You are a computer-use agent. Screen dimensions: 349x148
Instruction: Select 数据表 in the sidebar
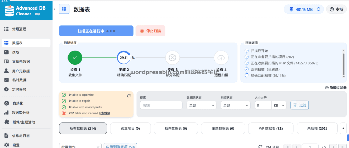click(26, 43)
